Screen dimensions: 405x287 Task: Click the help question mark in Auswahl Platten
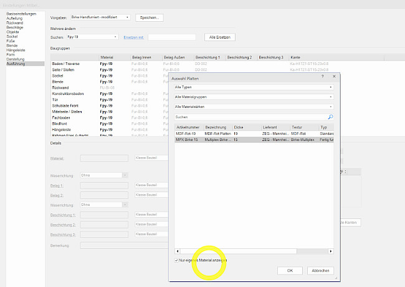[x=322, y=77]
